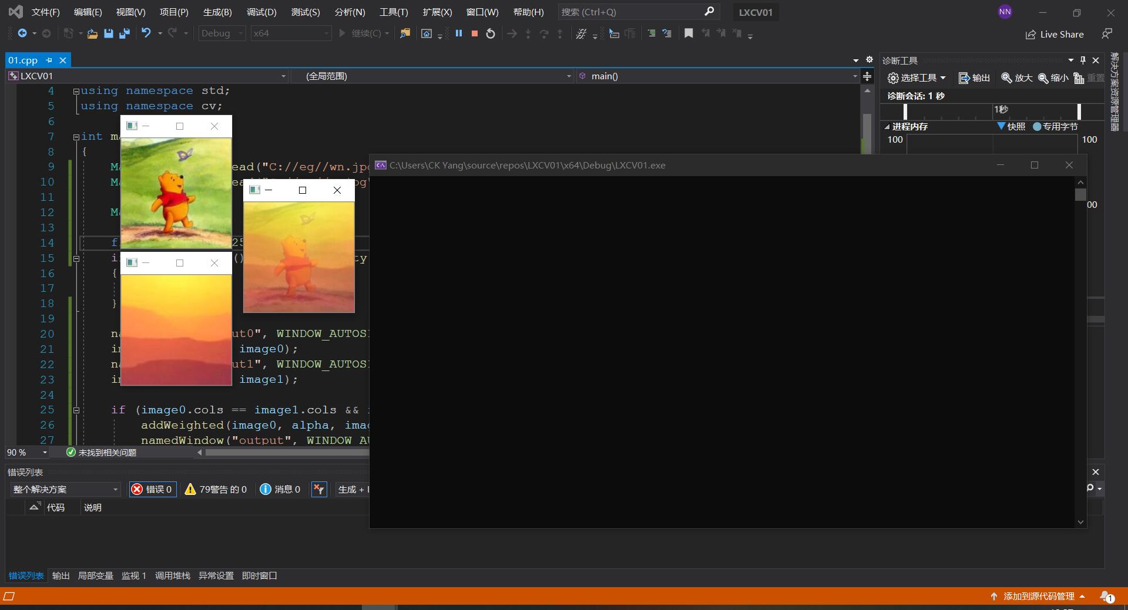Open the Debug (调试) menu
Screen dimensions: 1128x610
coord(261,12)
